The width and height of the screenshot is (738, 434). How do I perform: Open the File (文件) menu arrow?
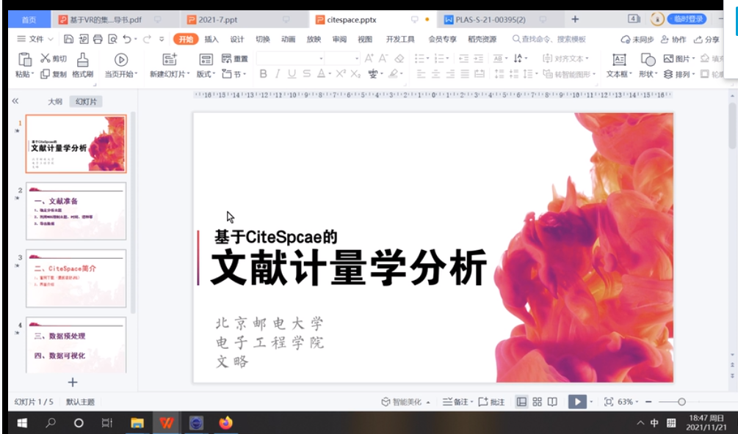coord(51,39)
